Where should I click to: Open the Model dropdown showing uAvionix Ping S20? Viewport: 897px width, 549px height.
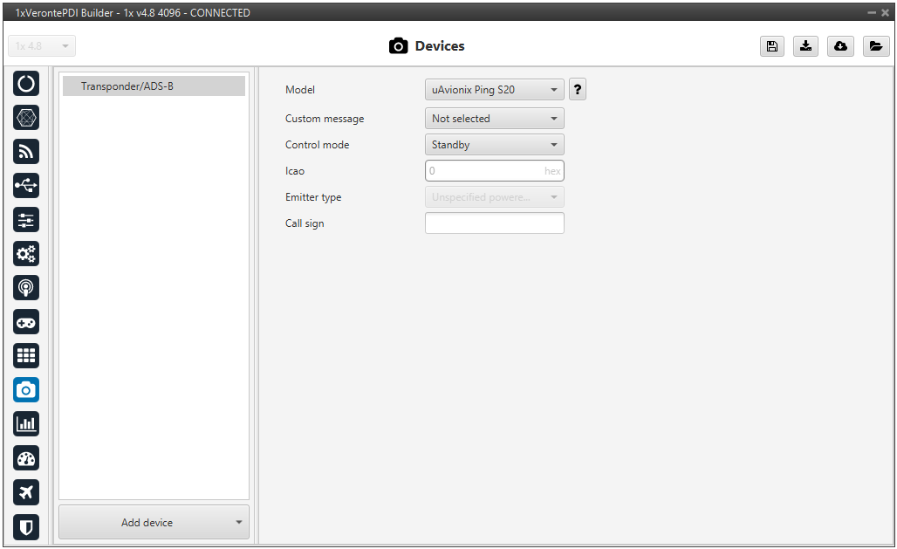pos(494,90)
